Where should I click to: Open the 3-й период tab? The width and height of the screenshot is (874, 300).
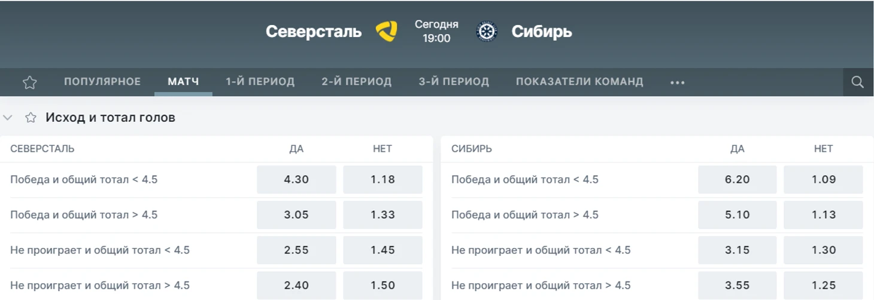[454, 82]
